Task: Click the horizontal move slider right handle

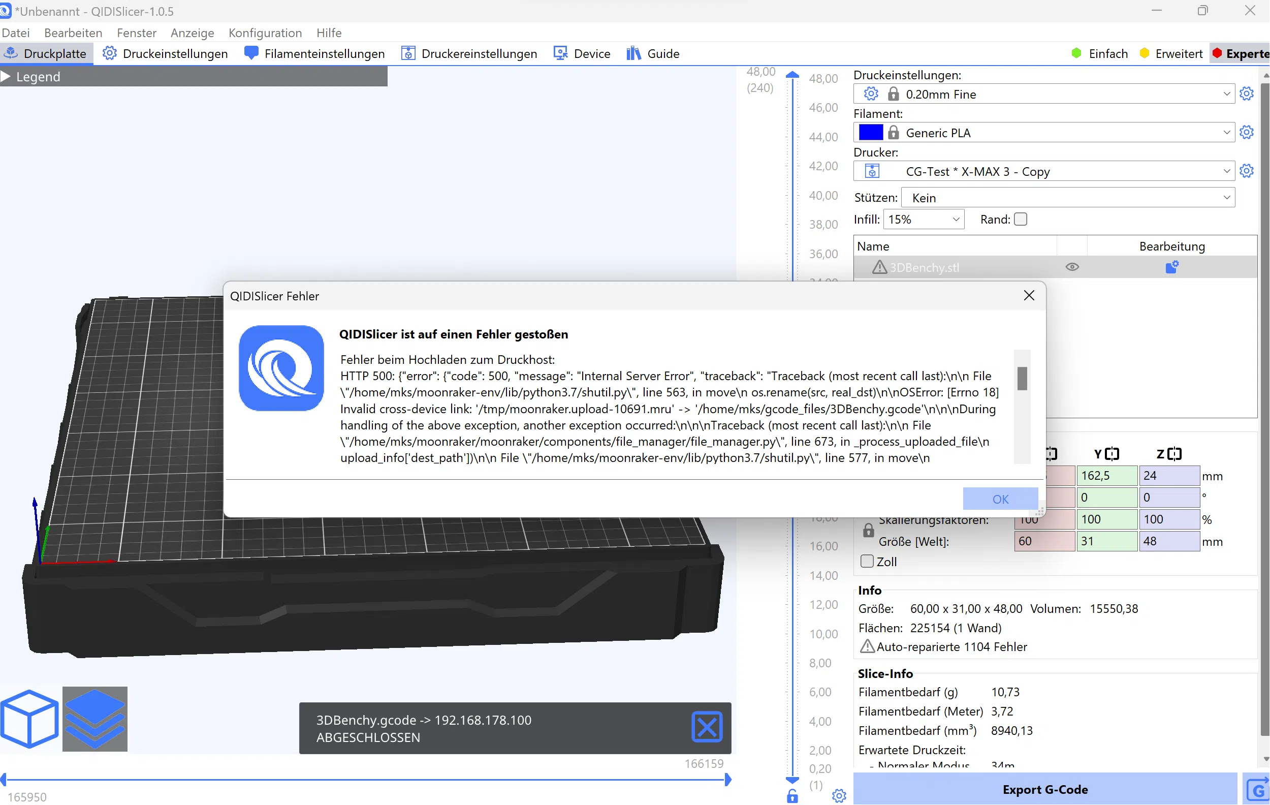Action: [728, 780]
